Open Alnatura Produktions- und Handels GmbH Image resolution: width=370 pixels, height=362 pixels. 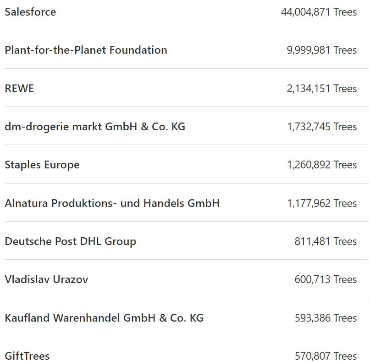click(112, 203)
